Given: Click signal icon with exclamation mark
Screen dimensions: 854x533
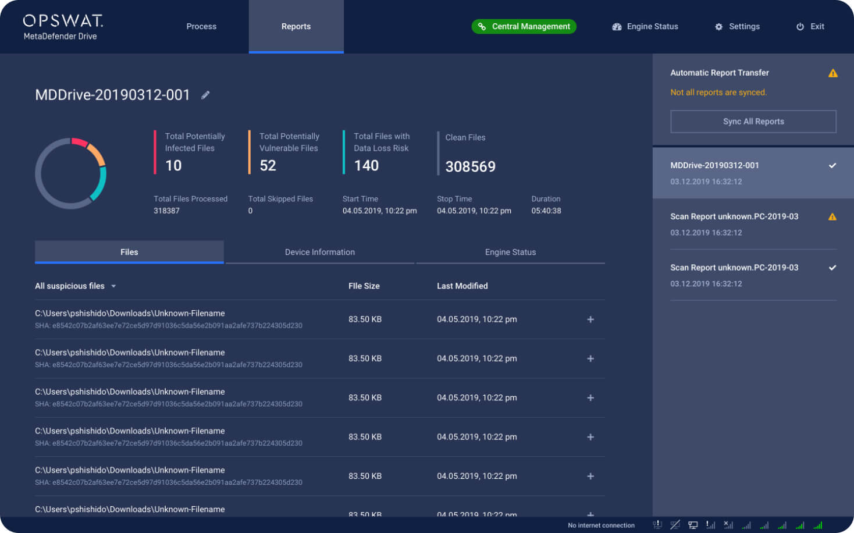Looking at the screenshot, I should point(710,525).
